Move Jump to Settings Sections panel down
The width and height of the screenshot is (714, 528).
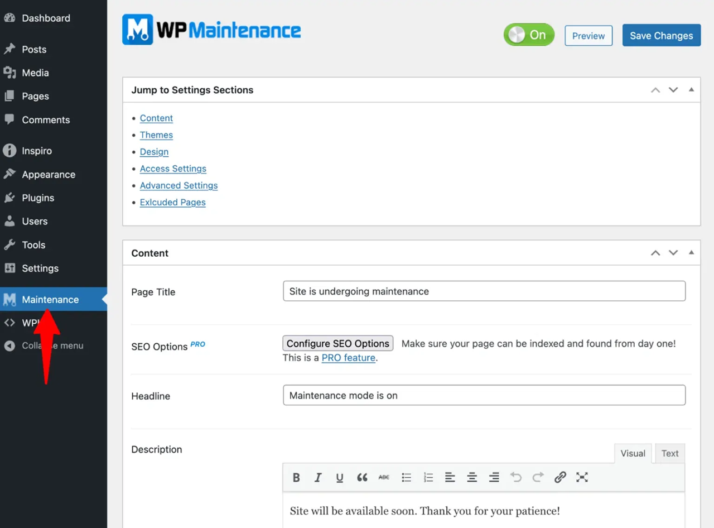click(673, 90)
